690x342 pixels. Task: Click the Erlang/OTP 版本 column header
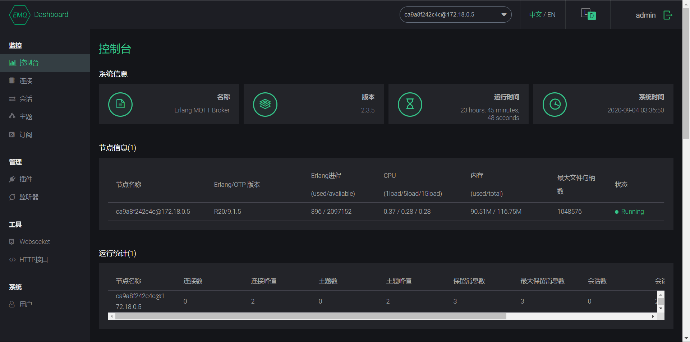(237, 185)
